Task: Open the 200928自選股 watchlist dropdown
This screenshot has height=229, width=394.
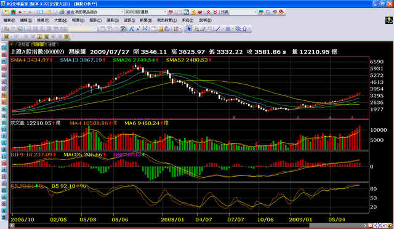Action: [x=145, y=12]
